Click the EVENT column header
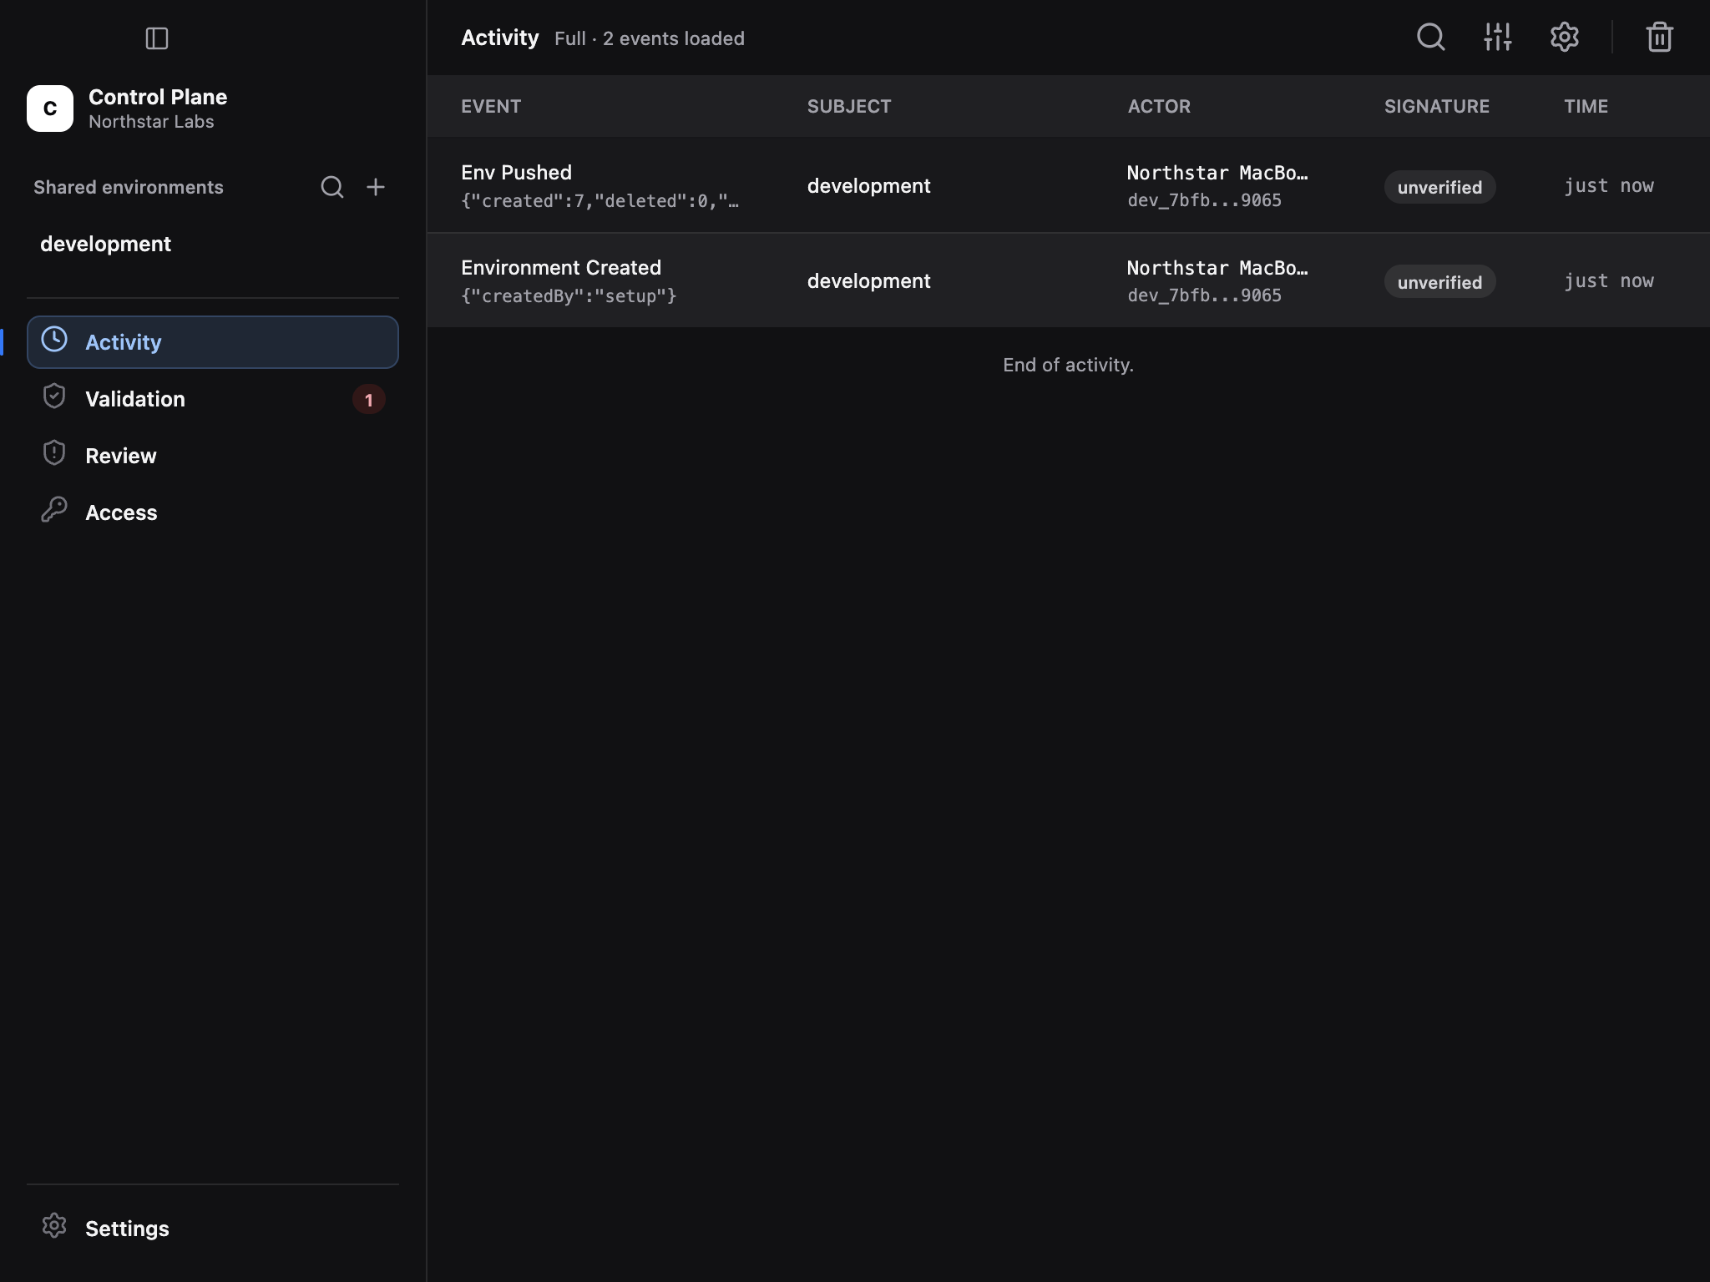 point(491,106)
